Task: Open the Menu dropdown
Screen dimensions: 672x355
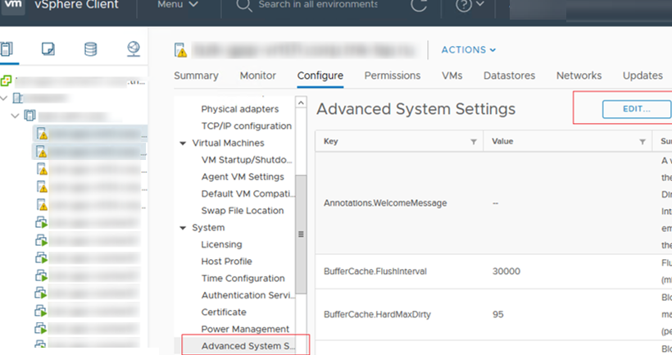Action: (x=178, y=4)
